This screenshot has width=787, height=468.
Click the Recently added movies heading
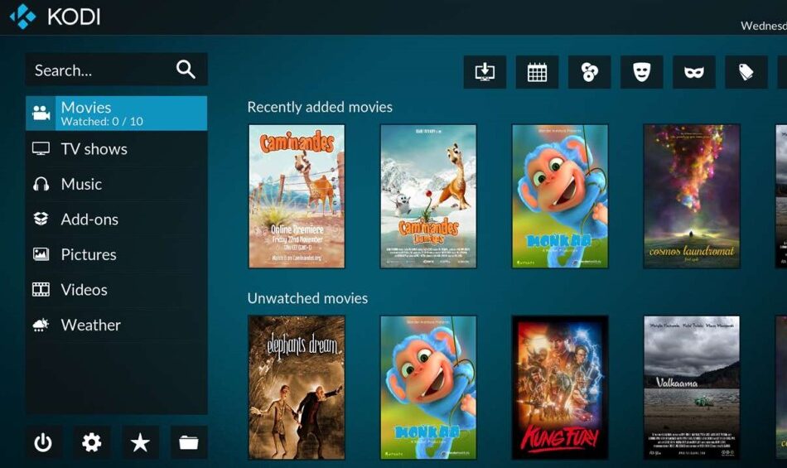click(320, 107)
